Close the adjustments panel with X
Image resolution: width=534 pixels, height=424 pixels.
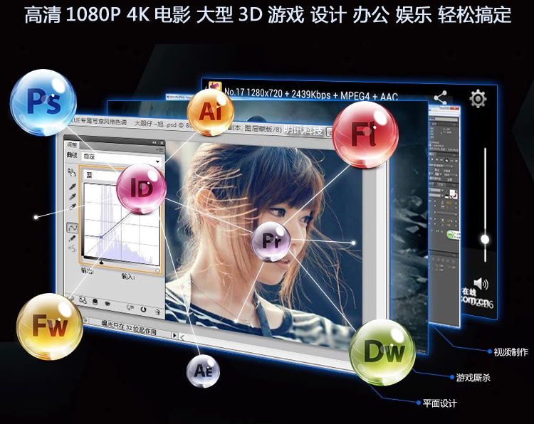pyautogui.click(x=162, y=143)
